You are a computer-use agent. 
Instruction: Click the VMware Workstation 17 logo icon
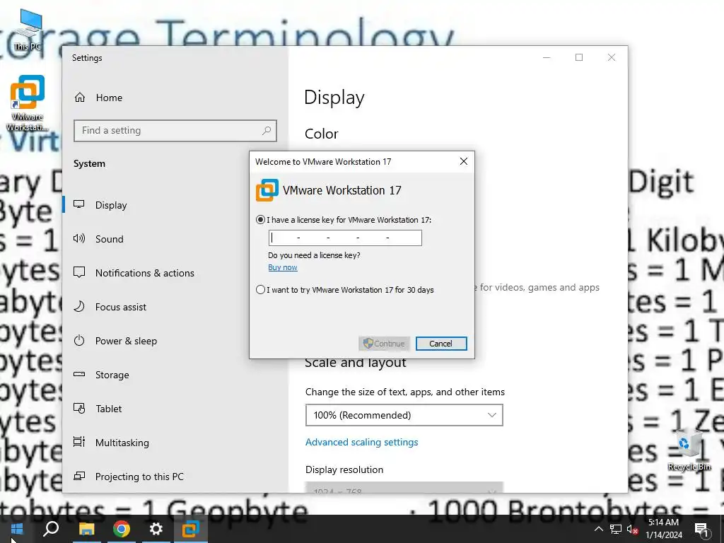click(267, 190)
